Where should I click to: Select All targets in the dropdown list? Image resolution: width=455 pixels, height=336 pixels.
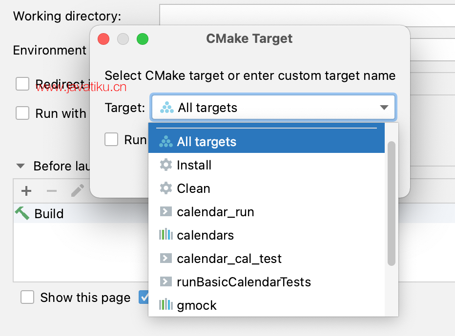point(267,142)
